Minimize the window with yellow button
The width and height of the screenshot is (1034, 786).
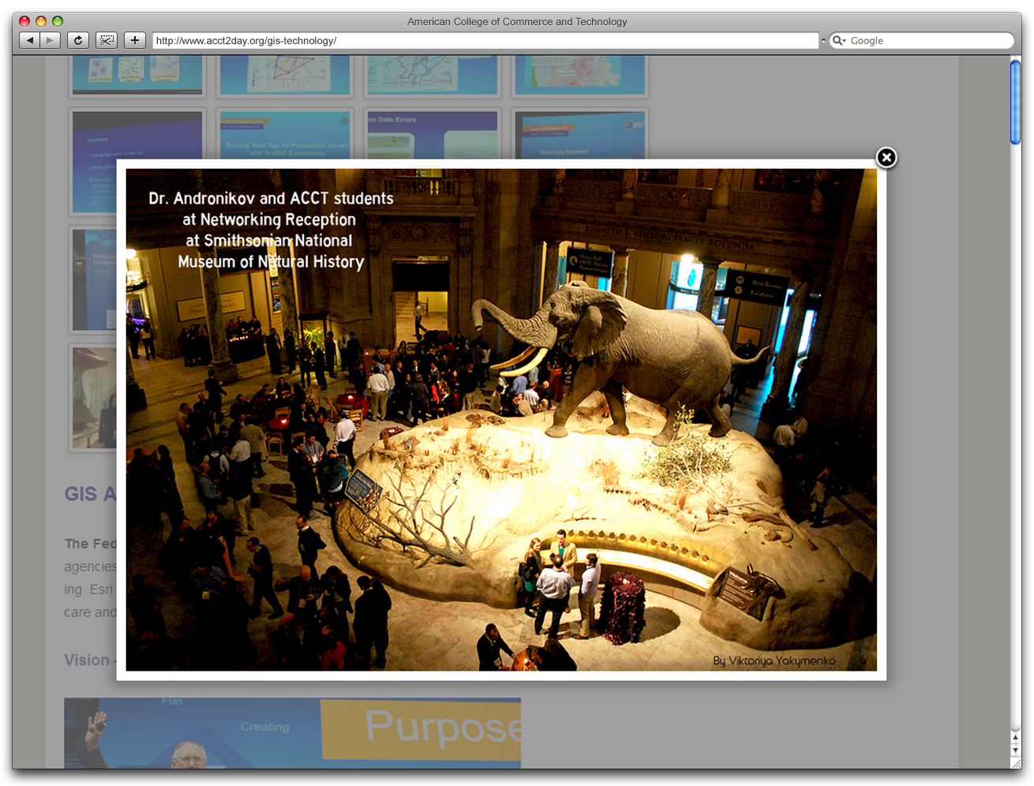point(41,21)
